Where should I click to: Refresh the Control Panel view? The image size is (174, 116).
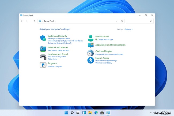click(x=122, y=21)
